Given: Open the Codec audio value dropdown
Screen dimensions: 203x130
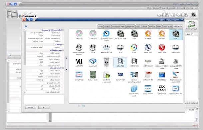Looking at the screenshot, I should pos(35,71).
